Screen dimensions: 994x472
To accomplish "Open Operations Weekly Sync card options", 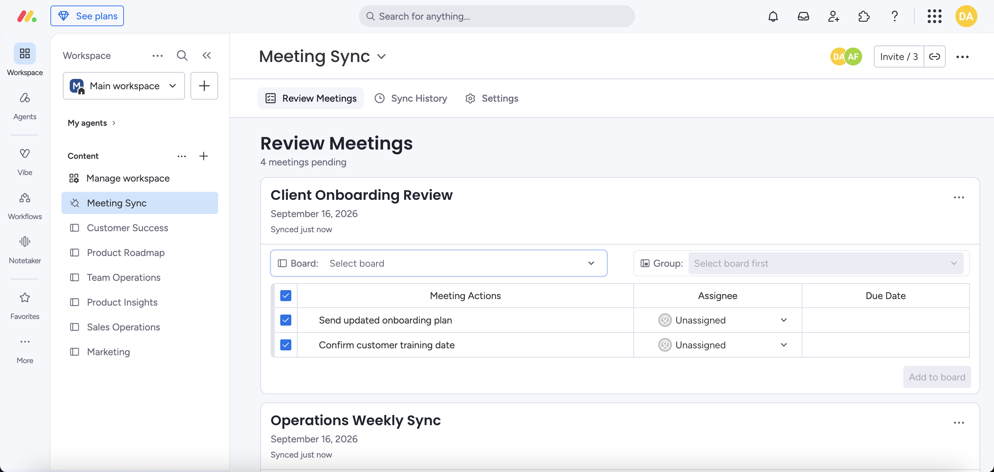I will [959, 423].
